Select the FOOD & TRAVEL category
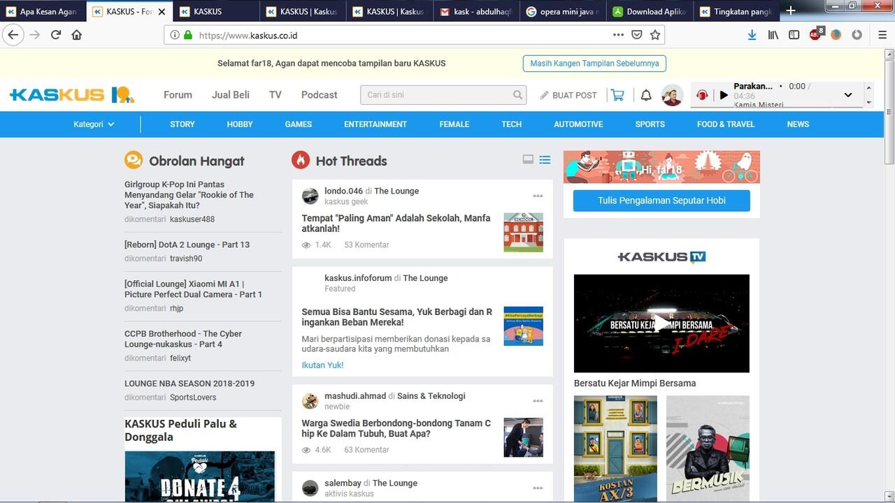The image size is (895, 503). 726,124
